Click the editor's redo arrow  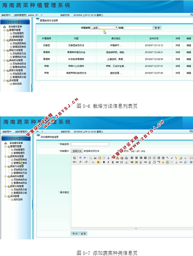point(85,158)
